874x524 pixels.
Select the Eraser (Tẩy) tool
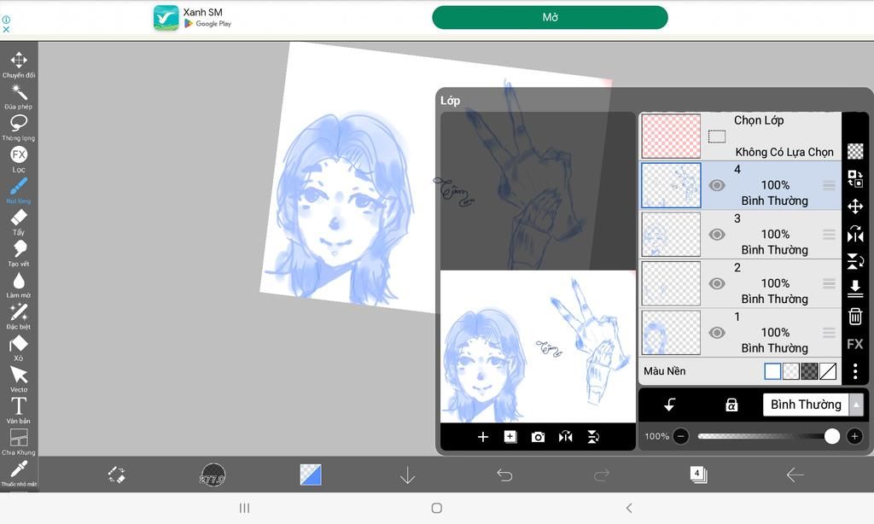[x=18, y=219]
